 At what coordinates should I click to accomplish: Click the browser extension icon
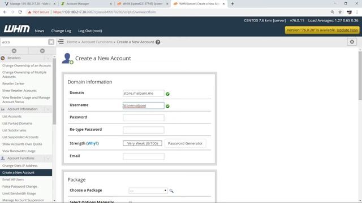pos(350,12)
